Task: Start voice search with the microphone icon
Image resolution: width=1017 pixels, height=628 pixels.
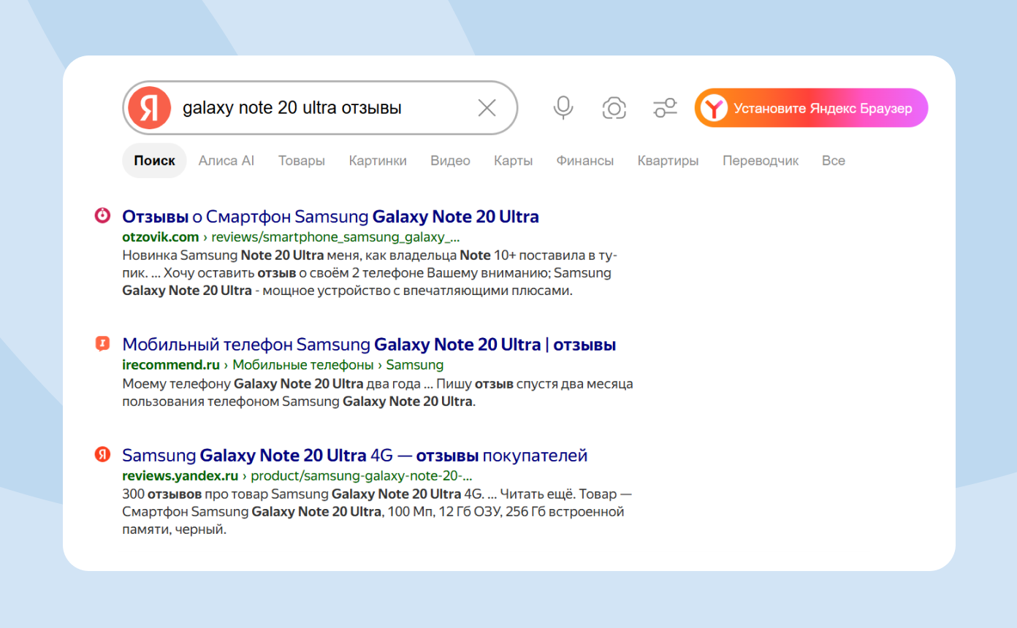Action: [563, 108]
